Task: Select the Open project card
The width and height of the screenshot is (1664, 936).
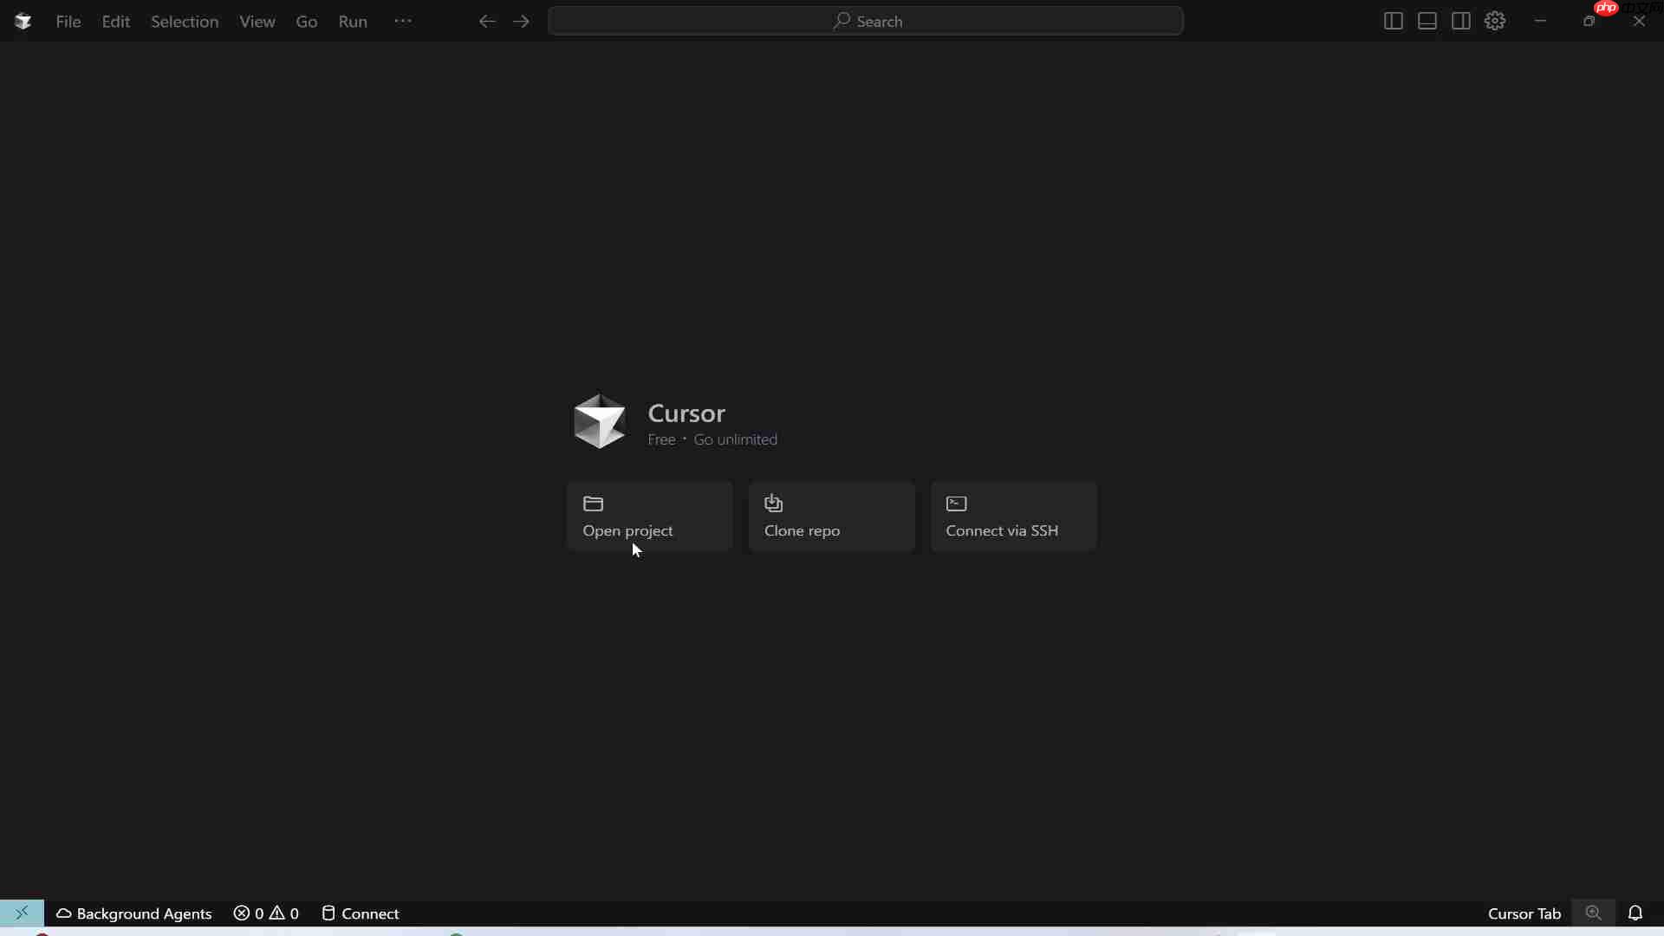Action: (649, 517)
